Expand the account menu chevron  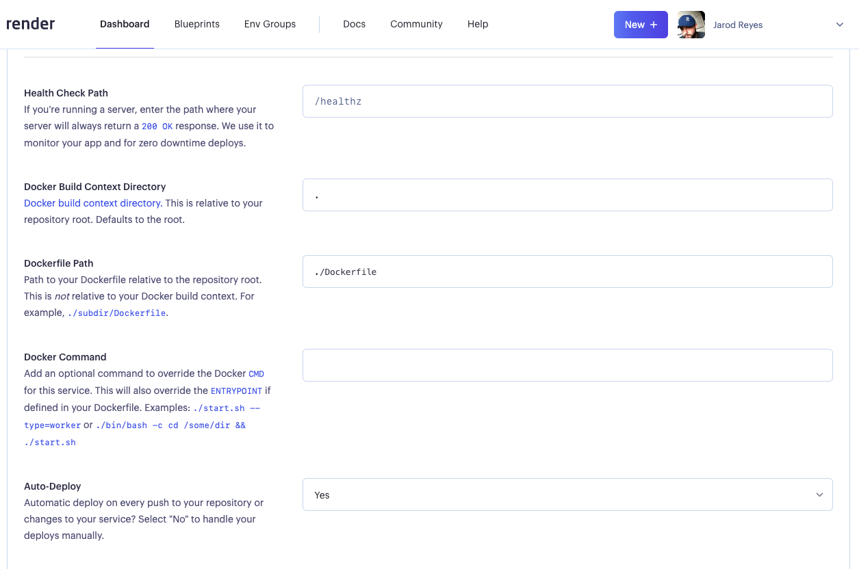(x=840, y=25)
